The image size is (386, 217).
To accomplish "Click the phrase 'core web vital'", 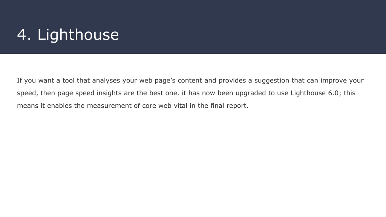I will [x=165, y=105].
